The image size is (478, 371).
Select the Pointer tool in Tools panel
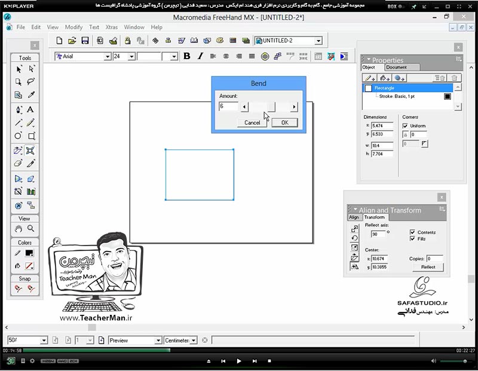pyautogui.click(x=19, y=69)
